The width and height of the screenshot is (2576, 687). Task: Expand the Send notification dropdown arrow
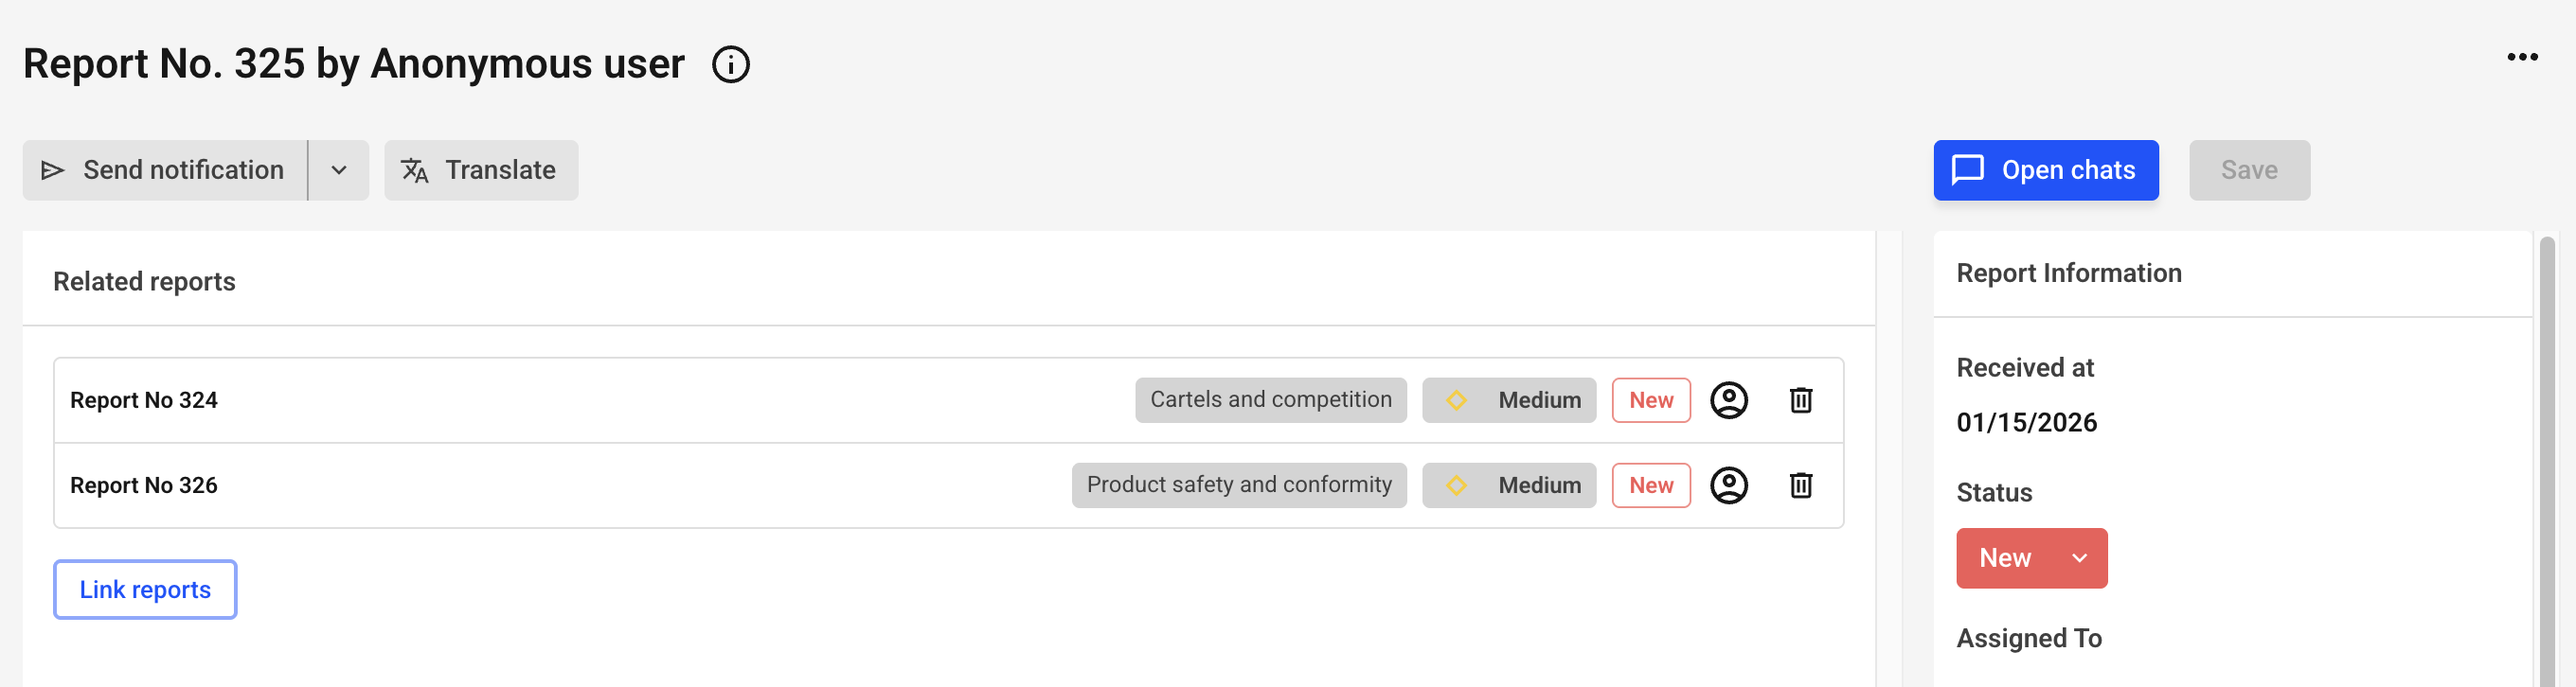click(x=339, y=170)
